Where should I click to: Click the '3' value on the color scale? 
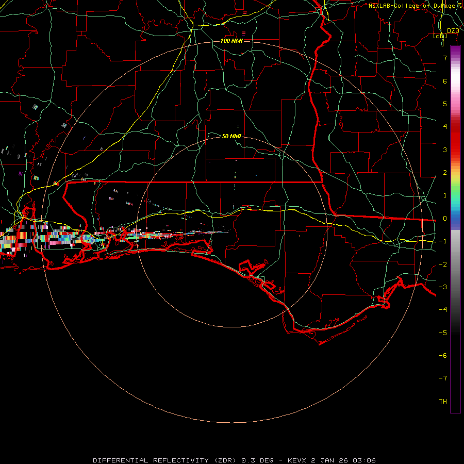pyautogui.click(x=445, y=150)
